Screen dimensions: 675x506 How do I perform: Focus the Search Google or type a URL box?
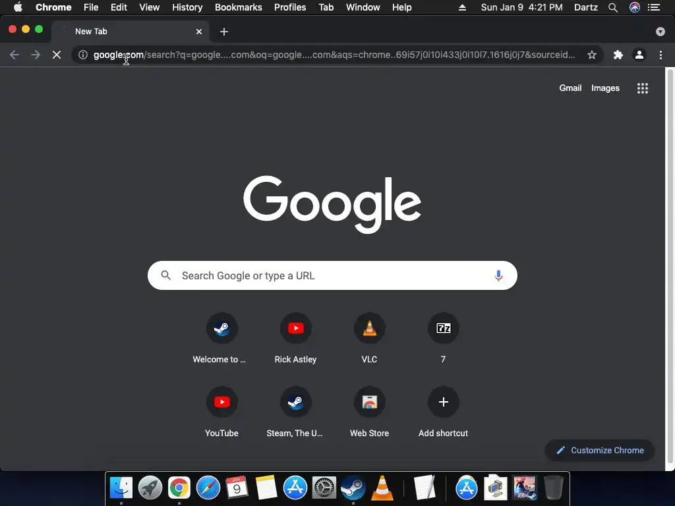pos(332,275)
